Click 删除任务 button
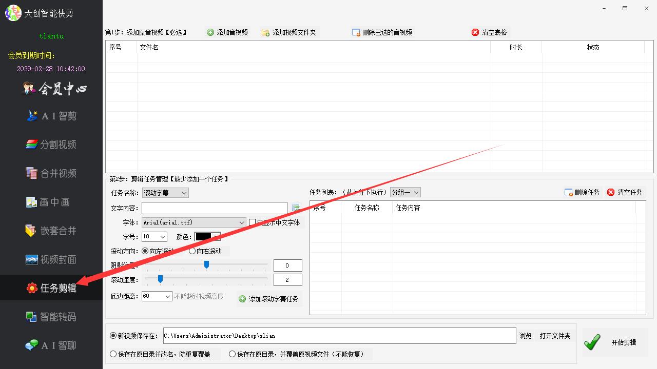The width and height of the screenshot is (657, 369). [x=582, y=193]
